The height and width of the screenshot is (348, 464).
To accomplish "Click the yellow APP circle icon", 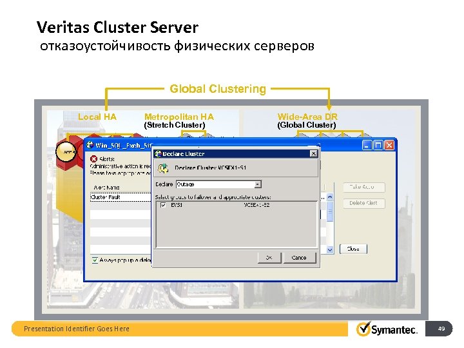I will pos(66,151).
